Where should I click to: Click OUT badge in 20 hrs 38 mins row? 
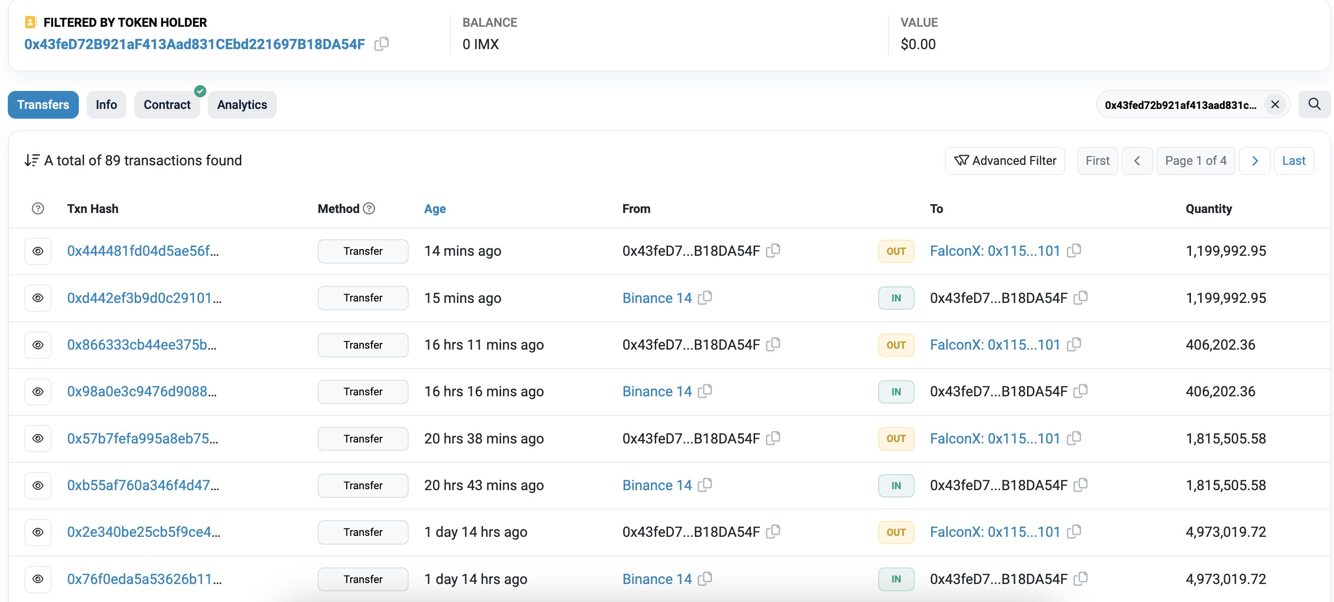point(896,439)
